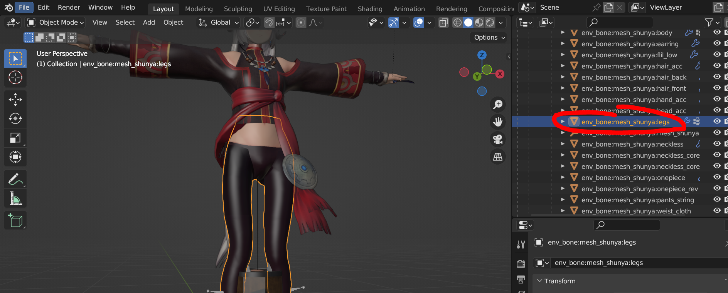
Task: Click the modifier wrench on shunya:earring row
Action: pyautogui.click(x=695, y=43)
